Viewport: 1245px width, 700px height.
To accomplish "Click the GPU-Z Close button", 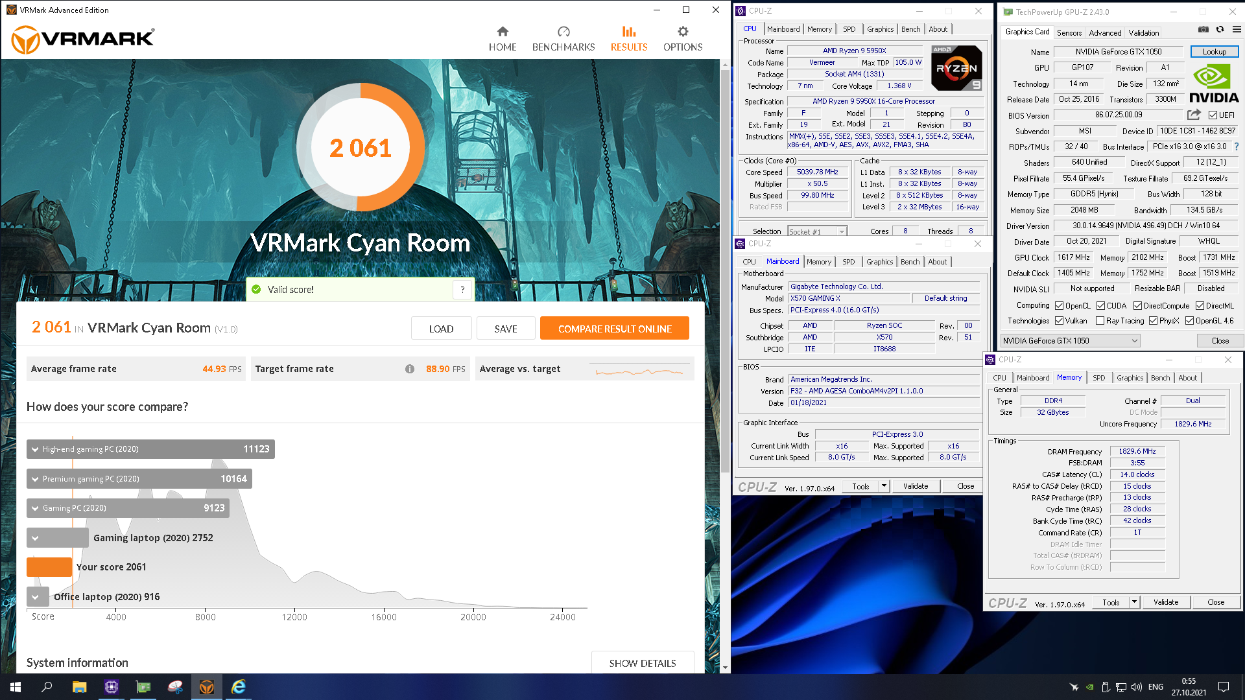I will coord(1220,341).
